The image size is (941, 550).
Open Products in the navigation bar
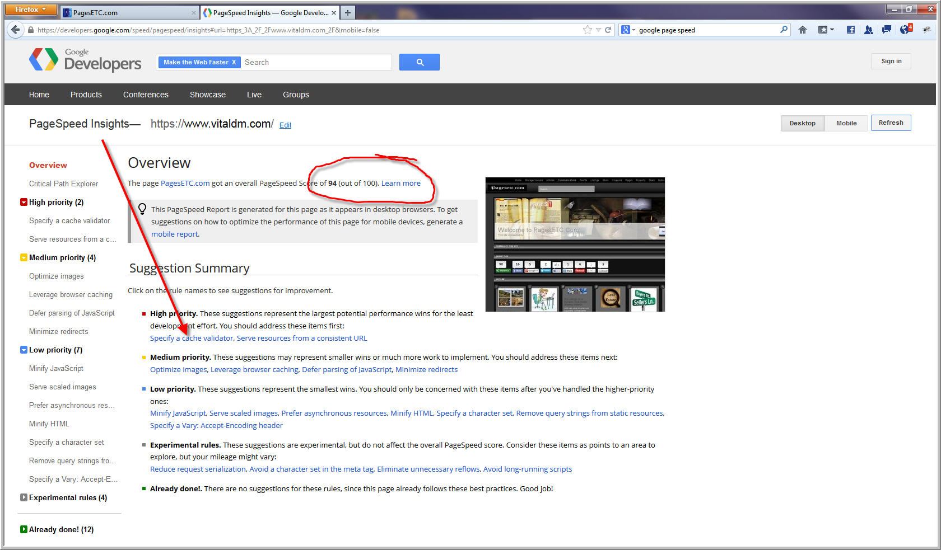86,95
